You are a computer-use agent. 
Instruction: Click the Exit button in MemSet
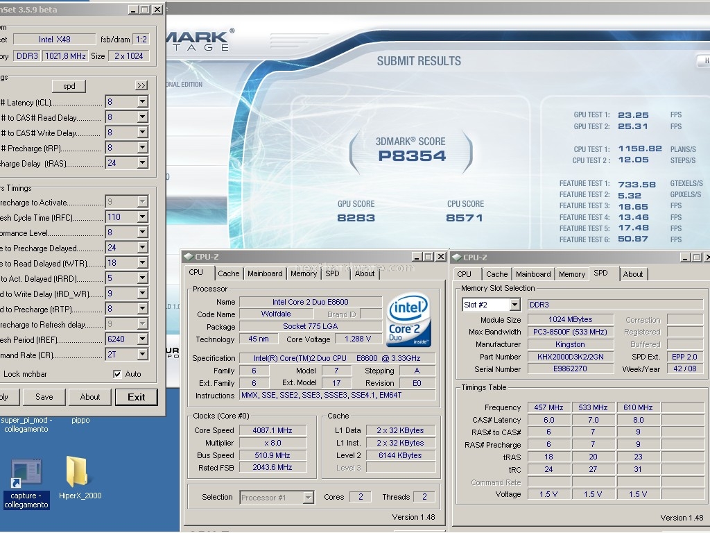point(137,397)
